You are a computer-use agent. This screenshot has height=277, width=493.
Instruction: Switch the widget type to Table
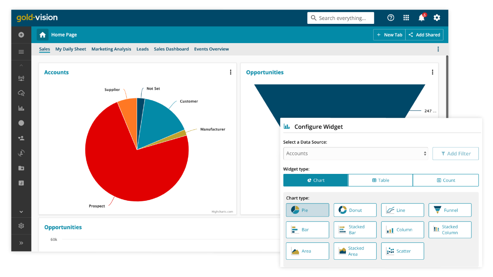coord(380,180)
